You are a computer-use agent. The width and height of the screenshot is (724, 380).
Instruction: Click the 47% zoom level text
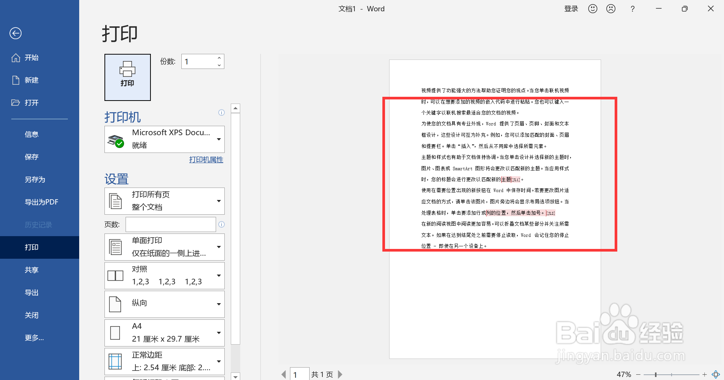(x=624, y=374)
